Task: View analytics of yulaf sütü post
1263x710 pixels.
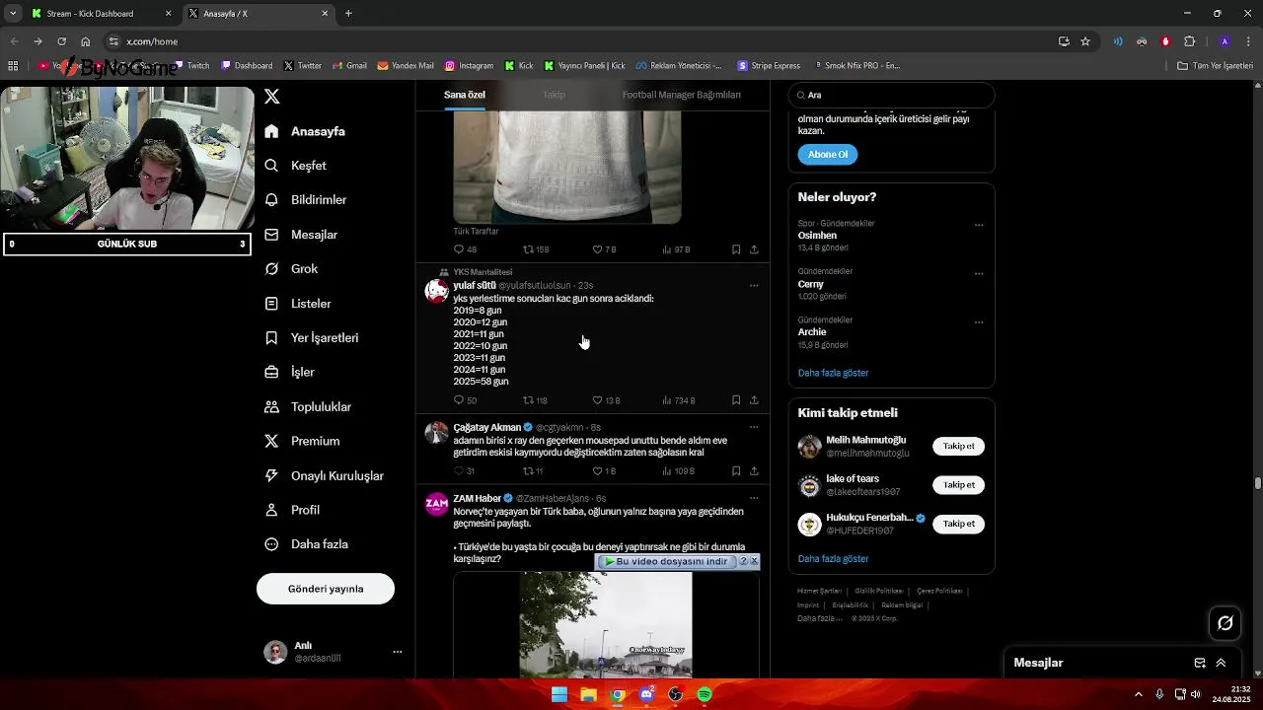Action: pyautogui.click(x=679, y=400)
